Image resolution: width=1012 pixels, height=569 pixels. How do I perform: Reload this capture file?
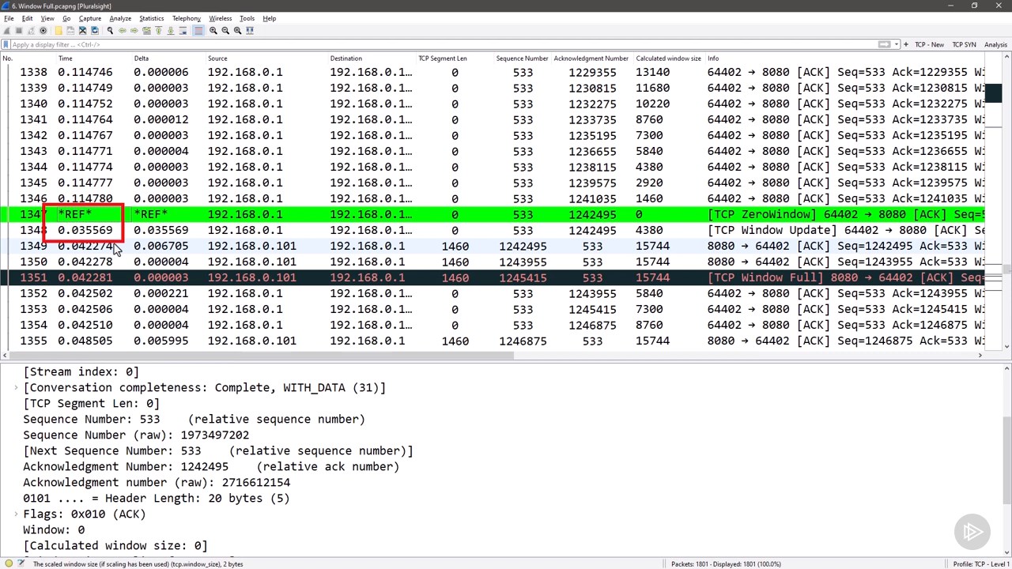[x=95, y=31]
